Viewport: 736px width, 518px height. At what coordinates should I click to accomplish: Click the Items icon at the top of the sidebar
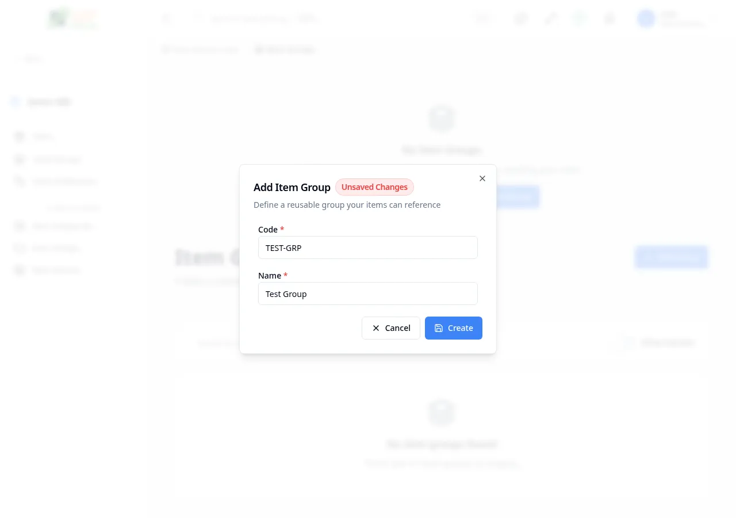[20, 136]
